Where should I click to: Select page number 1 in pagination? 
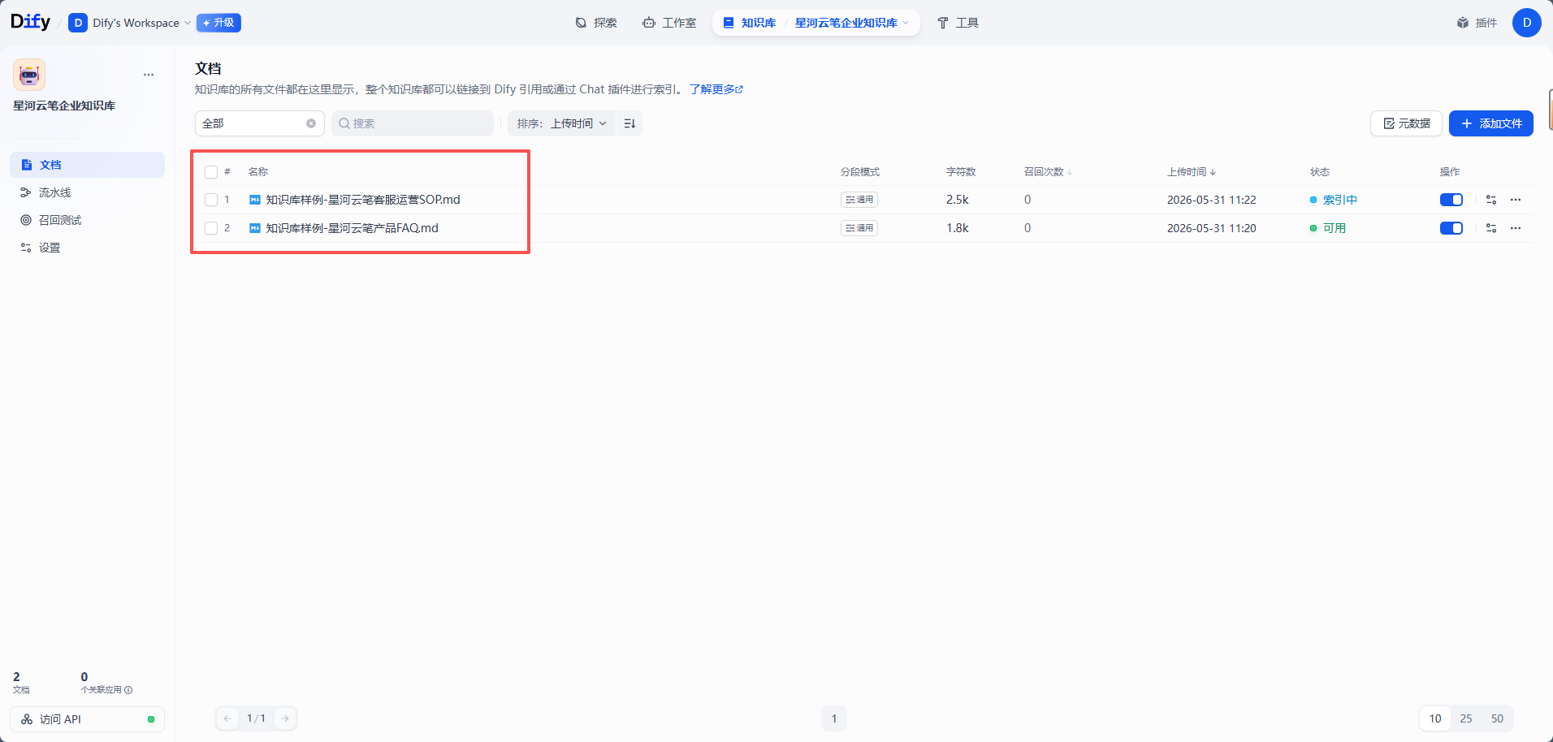[x=834, y=718]
